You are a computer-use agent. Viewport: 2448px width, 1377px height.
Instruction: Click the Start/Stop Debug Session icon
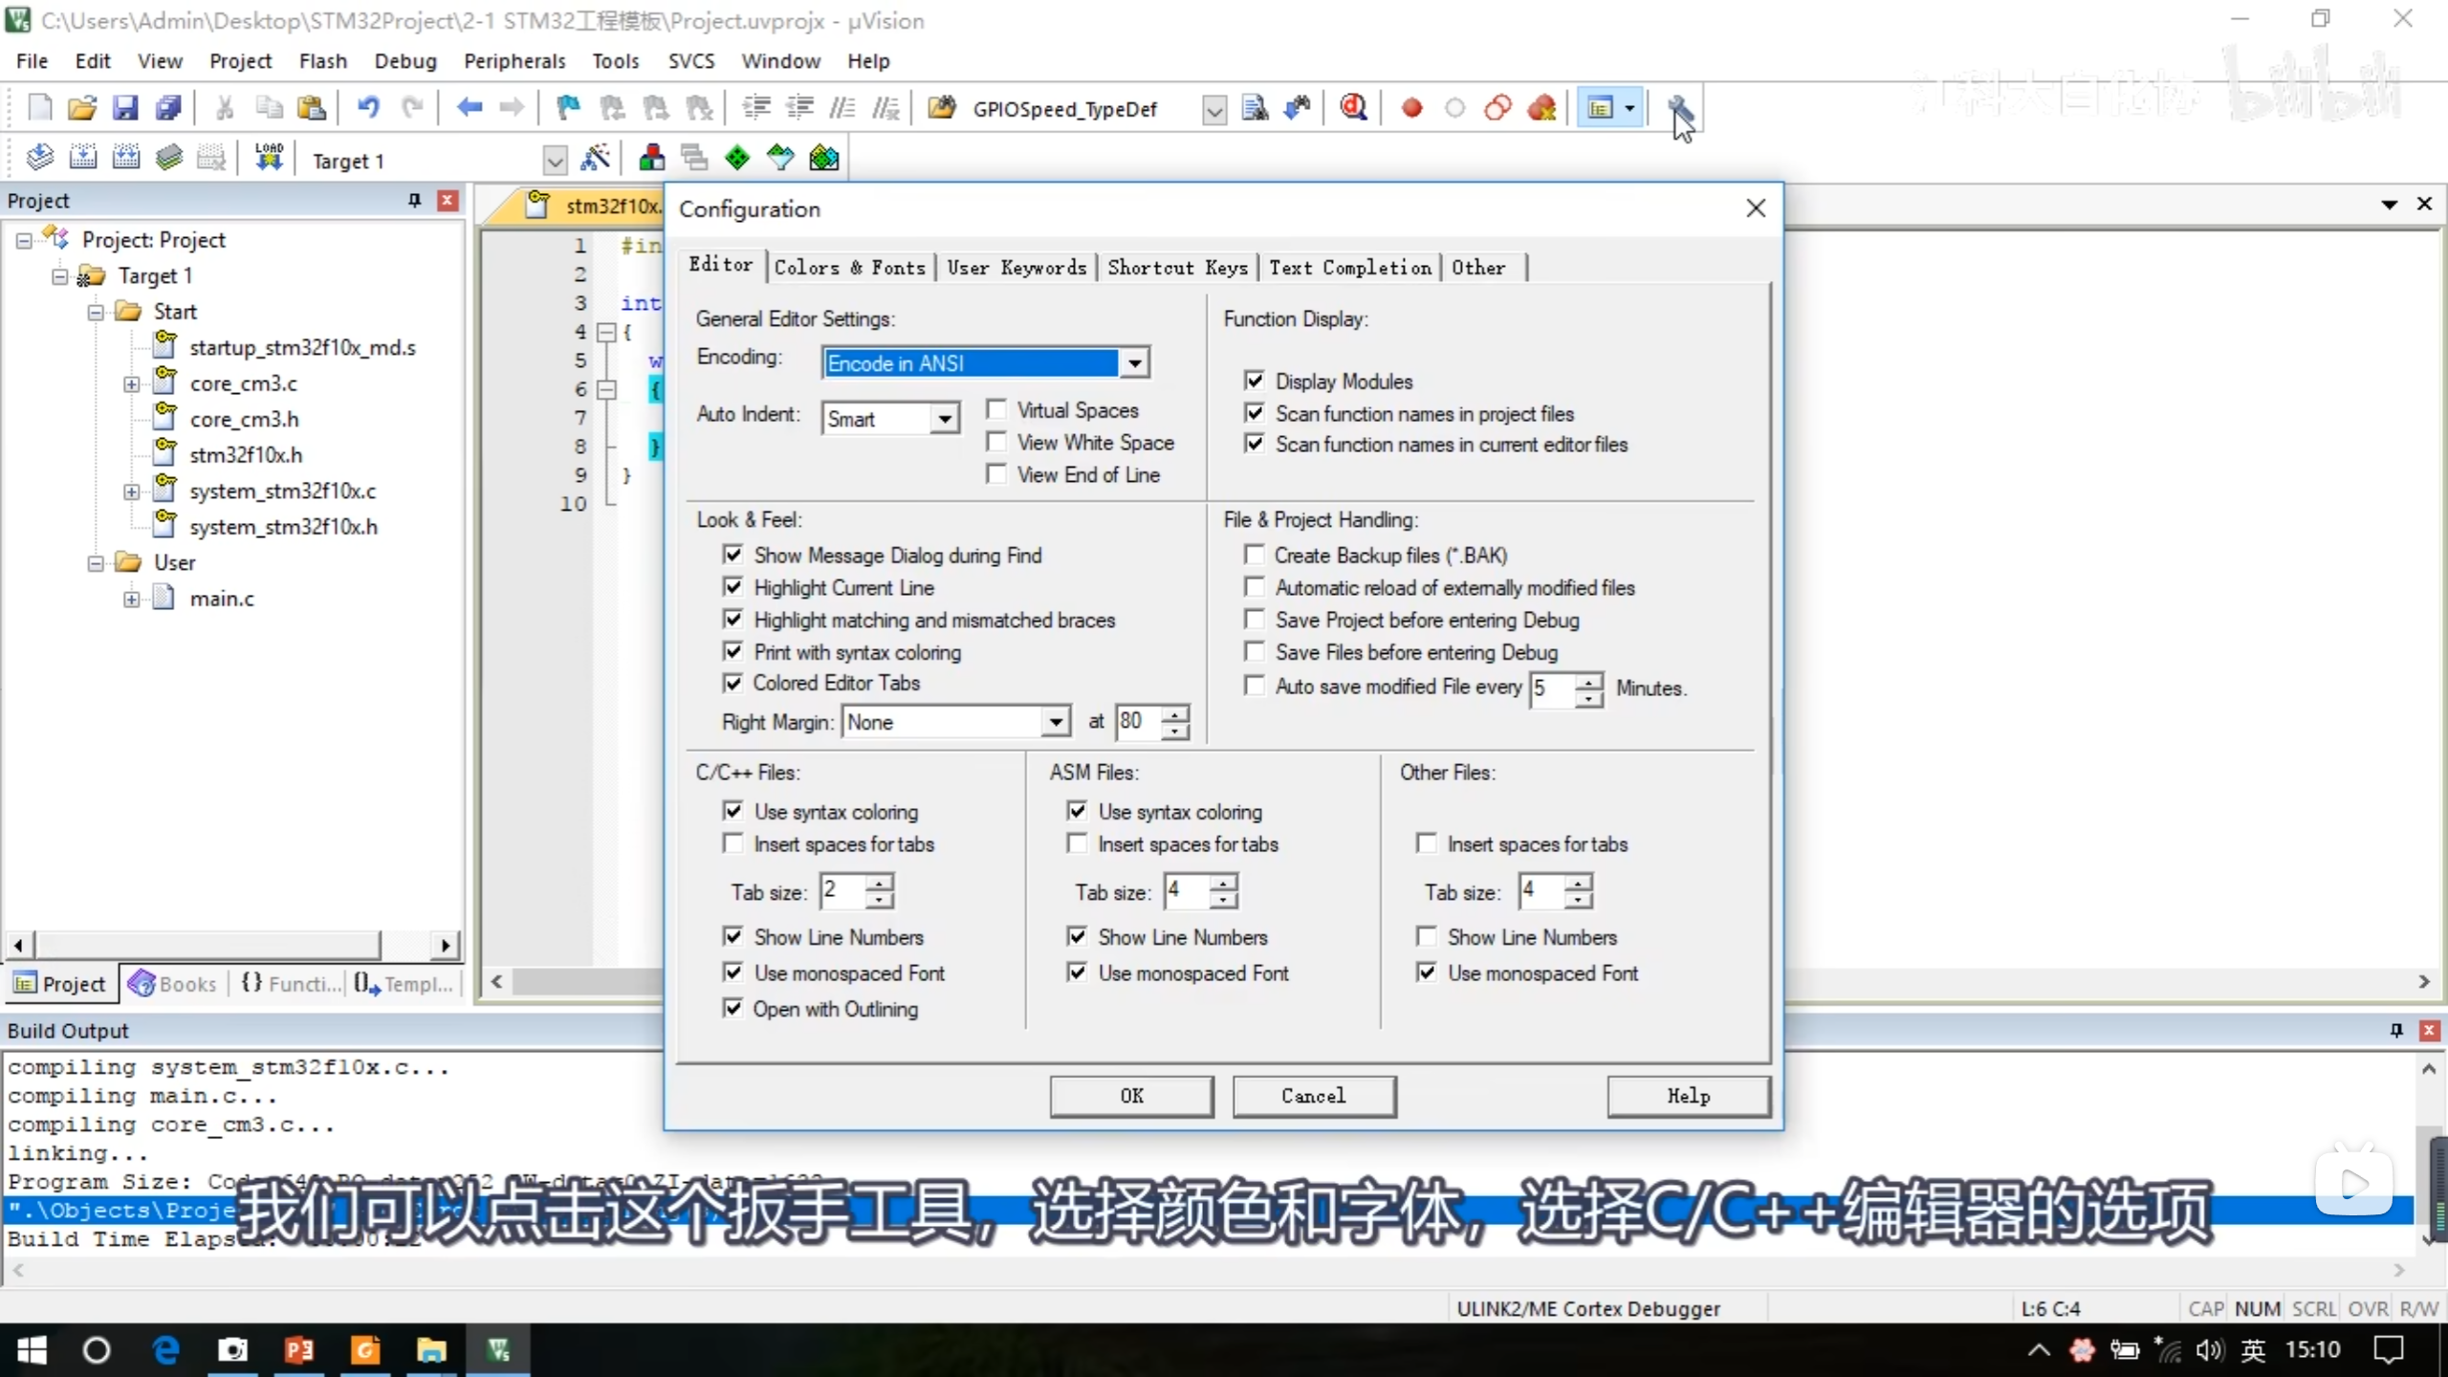pyautogui.click(x=1353, y=108)
